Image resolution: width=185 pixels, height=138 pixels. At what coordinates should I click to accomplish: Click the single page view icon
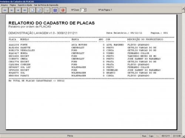(33, 10)
